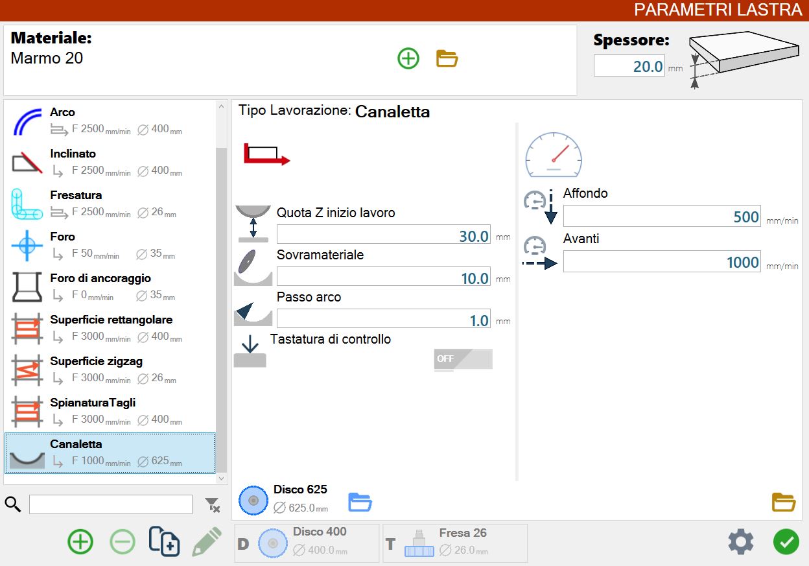Image resolution: width=809 pixels, height=566 pixels.
Task: Select the Foro di ancoraggio item
Action: (x=110, y=287)
